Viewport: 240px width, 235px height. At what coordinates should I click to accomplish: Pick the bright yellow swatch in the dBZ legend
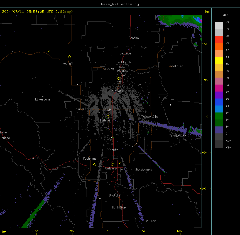219,60
